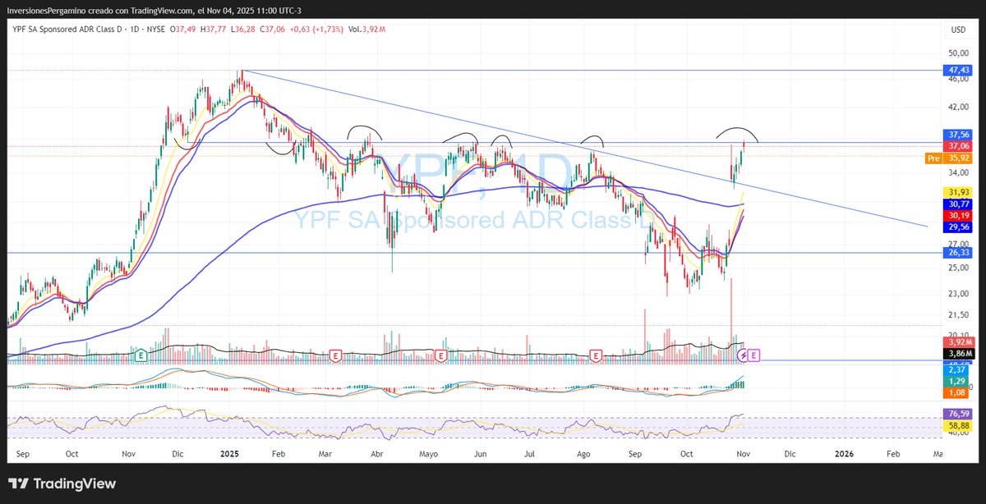986x504 pixels.
Task: Click the Jun label on time axis
Action: [x=480, y=453]
